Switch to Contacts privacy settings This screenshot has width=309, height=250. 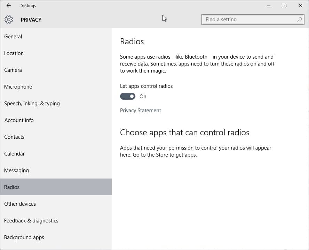click(x=14, y=137)
